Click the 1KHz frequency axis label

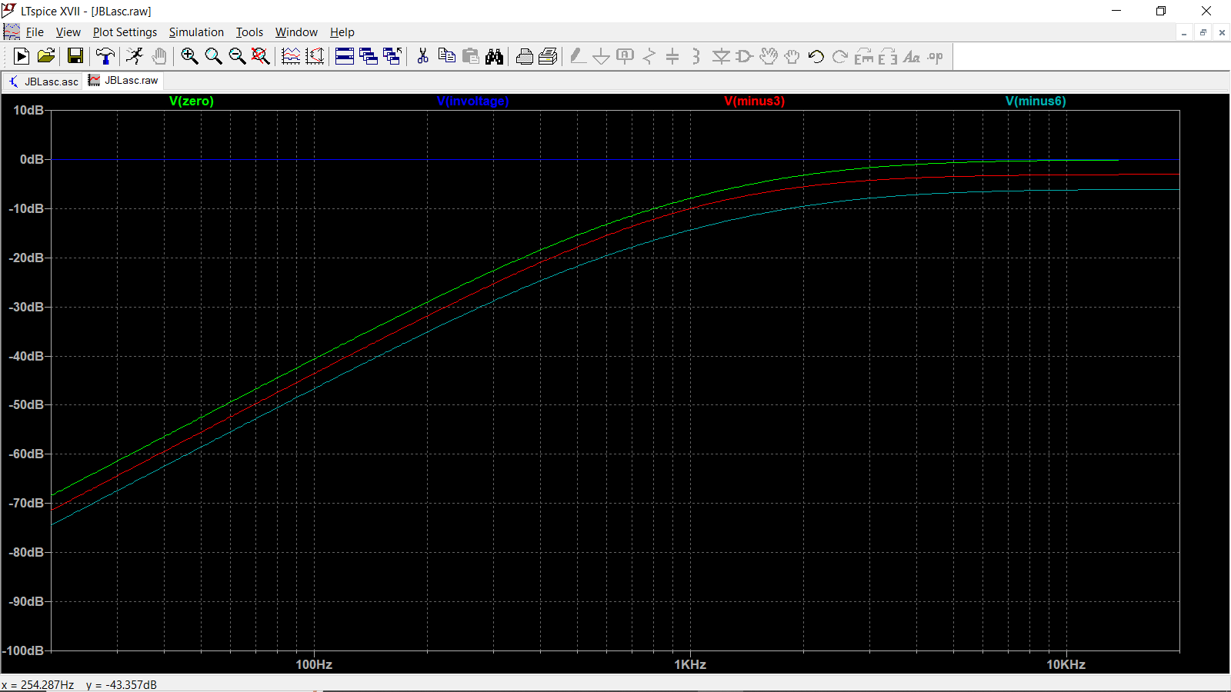[x=690, y=664]
